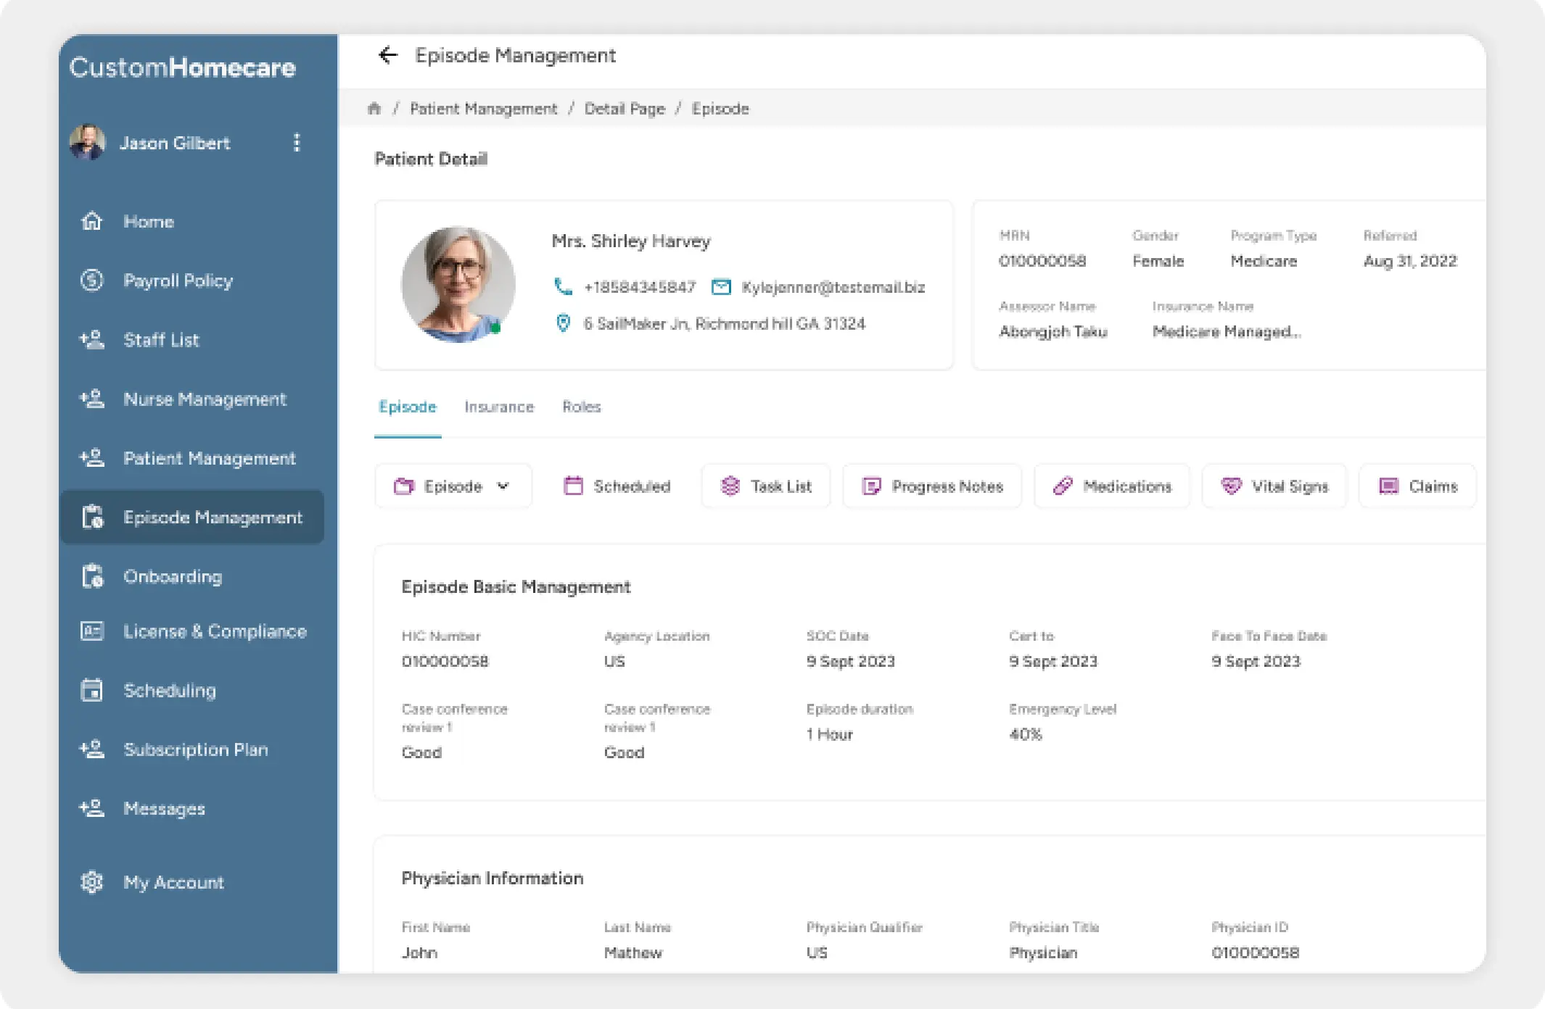Select the Home sidebar icon
Image resolution: width=1545 pixels, height=1009 pixels.
[91, 221]
